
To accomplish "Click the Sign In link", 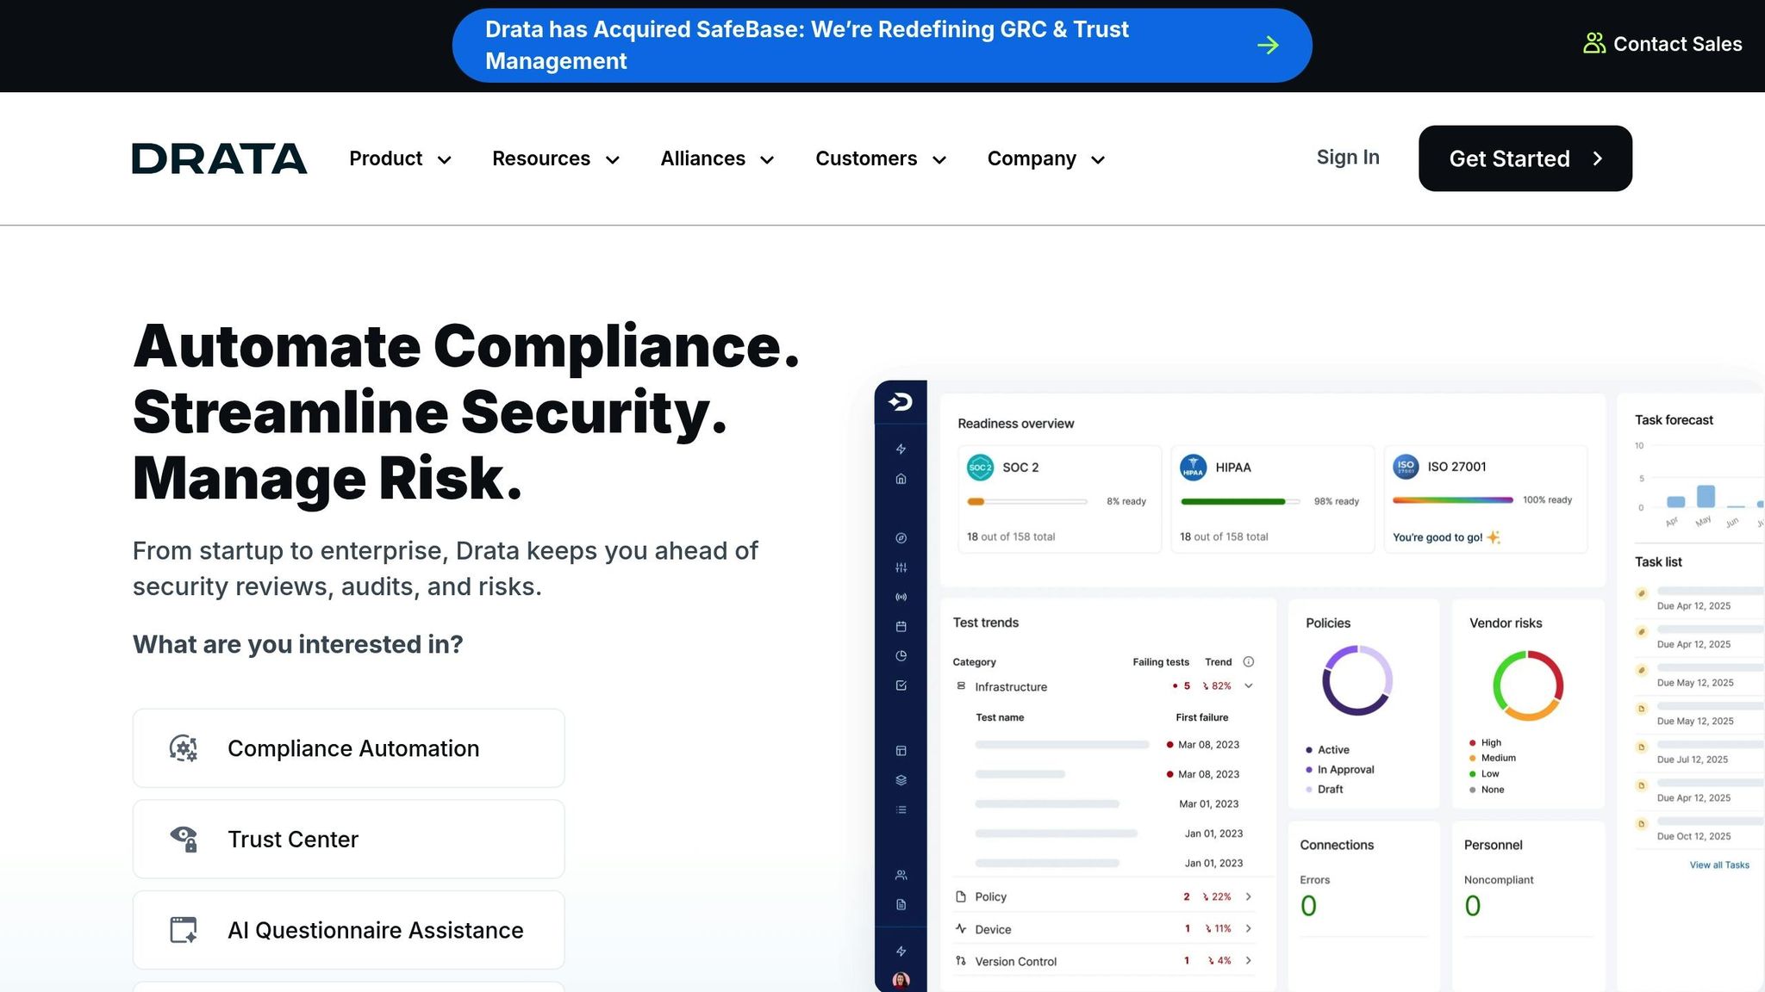I will coord(1347,158).
